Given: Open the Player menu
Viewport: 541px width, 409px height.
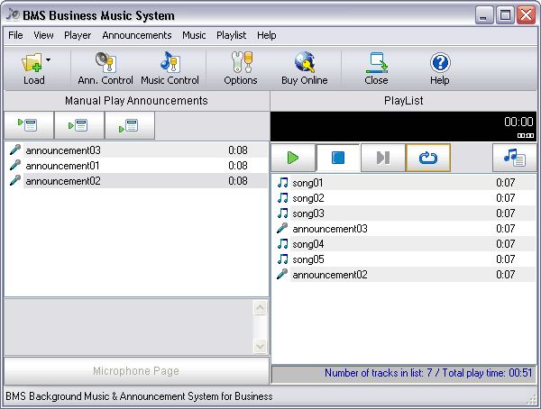Looking at the screenshot, I should (x=78, y=35).
